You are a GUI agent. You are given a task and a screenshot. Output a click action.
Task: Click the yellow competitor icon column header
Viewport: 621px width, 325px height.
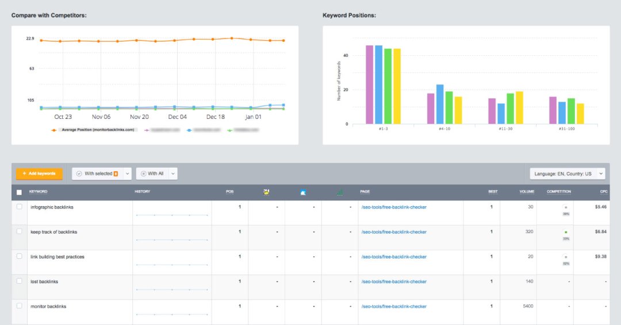pyautogui.click(x=267, y=192)
